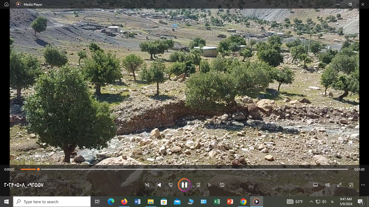Screen dimensions: 369x207
Task: Open Word from taskbar
Action: tap(137, 202)
